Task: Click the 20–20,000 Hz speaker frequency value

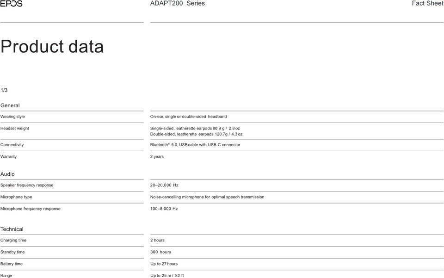Action: (164, 185)
